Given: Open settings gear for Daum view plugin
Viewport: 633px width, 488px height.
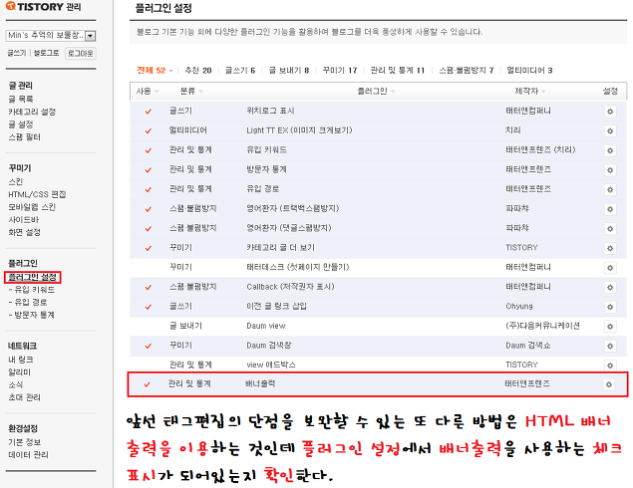Looking at the screenshot, I should tap(610, 327).
